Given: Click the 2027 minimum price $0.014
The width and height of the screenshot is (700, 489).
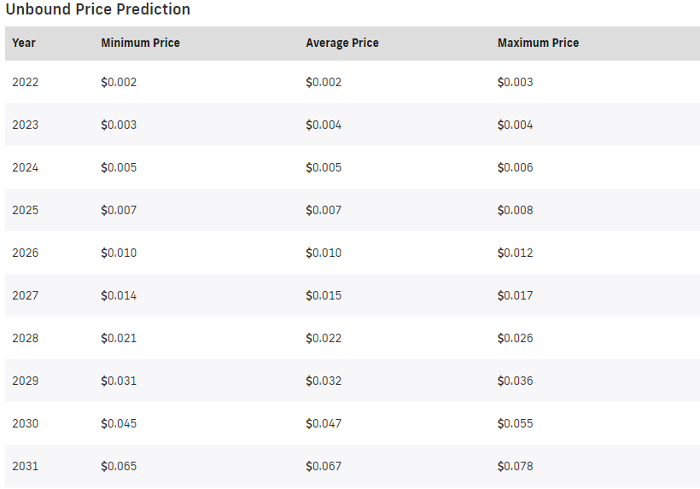Looking at the screenshot, I should tap(119, 295).
